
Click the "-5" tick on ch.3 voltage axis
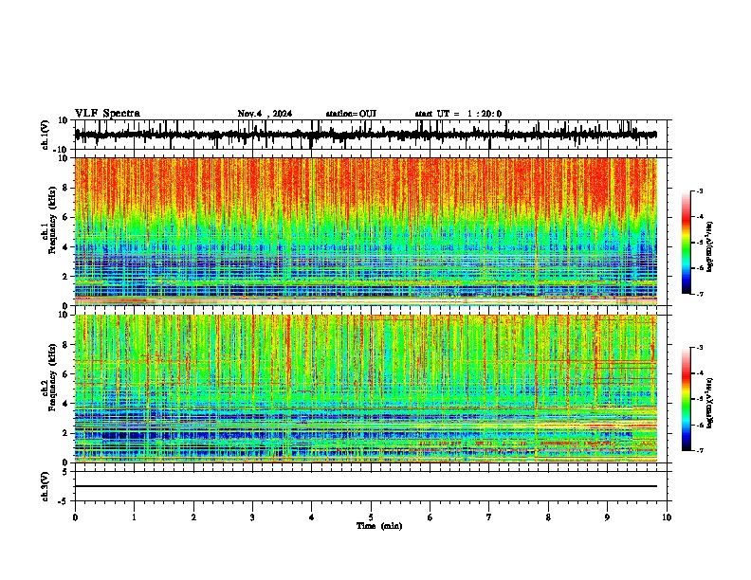click(x=64, y=501)
